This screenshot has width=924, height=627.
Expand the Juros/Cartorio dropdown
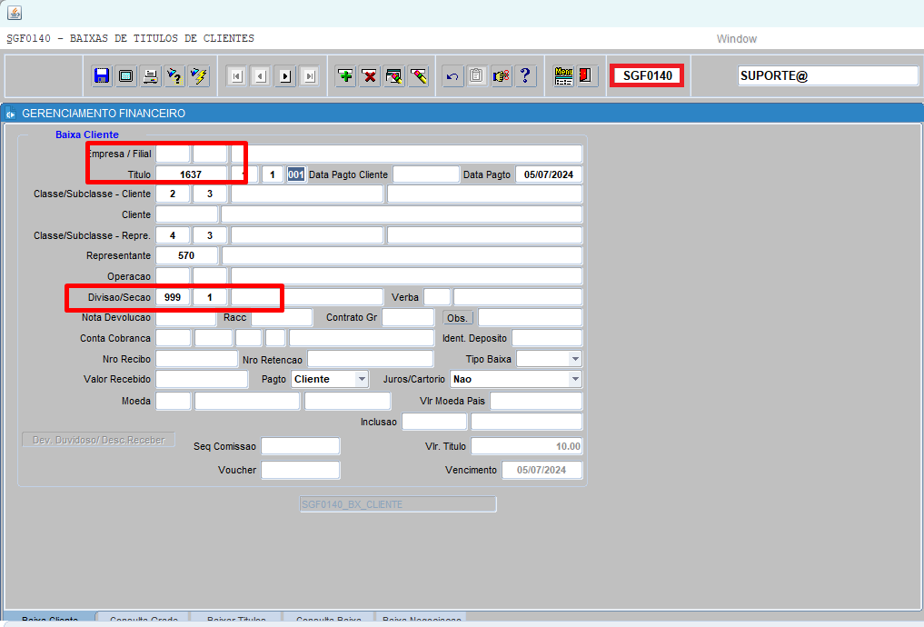pyautogui.click(x=574, y=379)
